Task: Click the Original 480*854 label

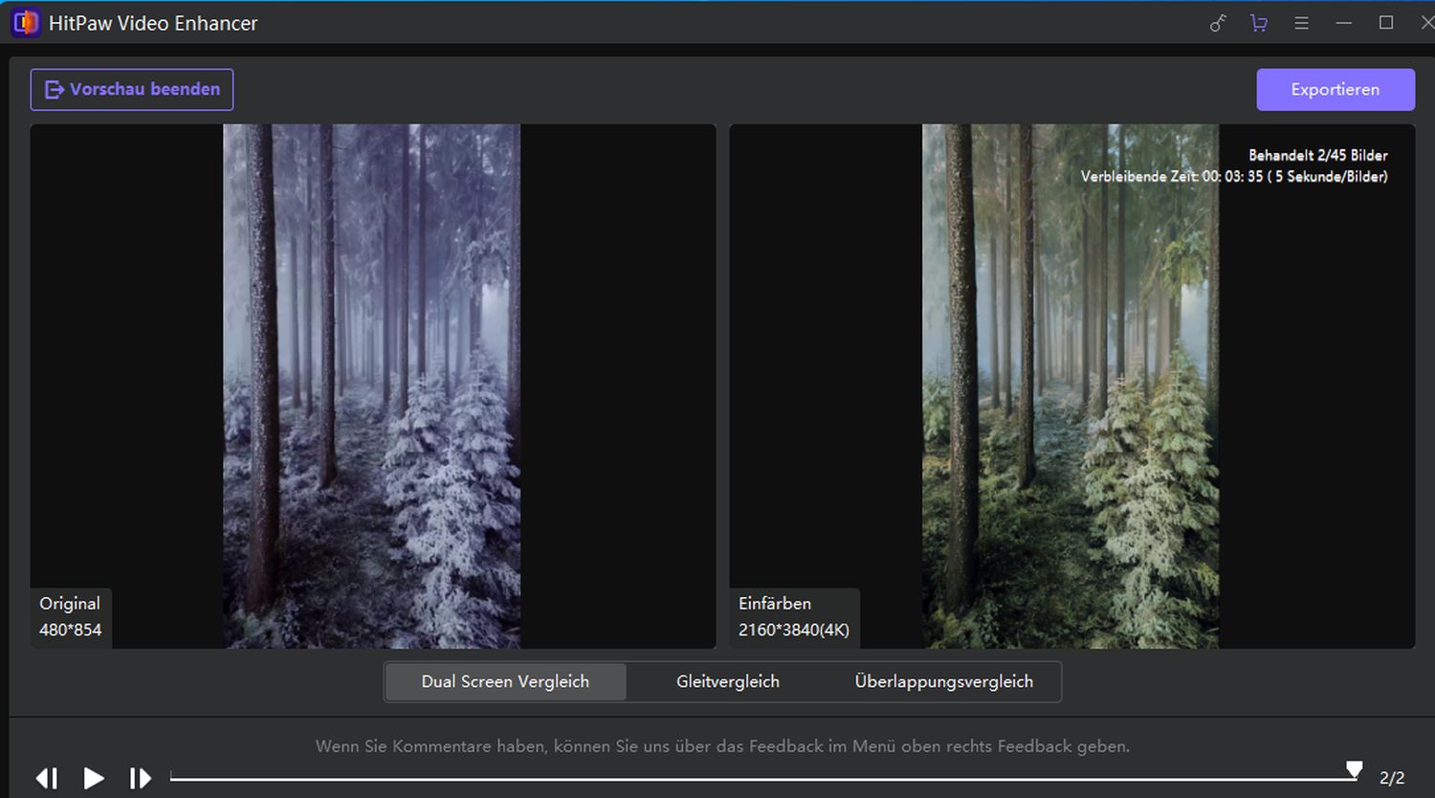Action: click(71, 617)
